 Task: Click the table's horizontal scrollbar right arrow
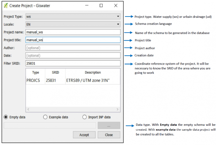tap(117, 109)
